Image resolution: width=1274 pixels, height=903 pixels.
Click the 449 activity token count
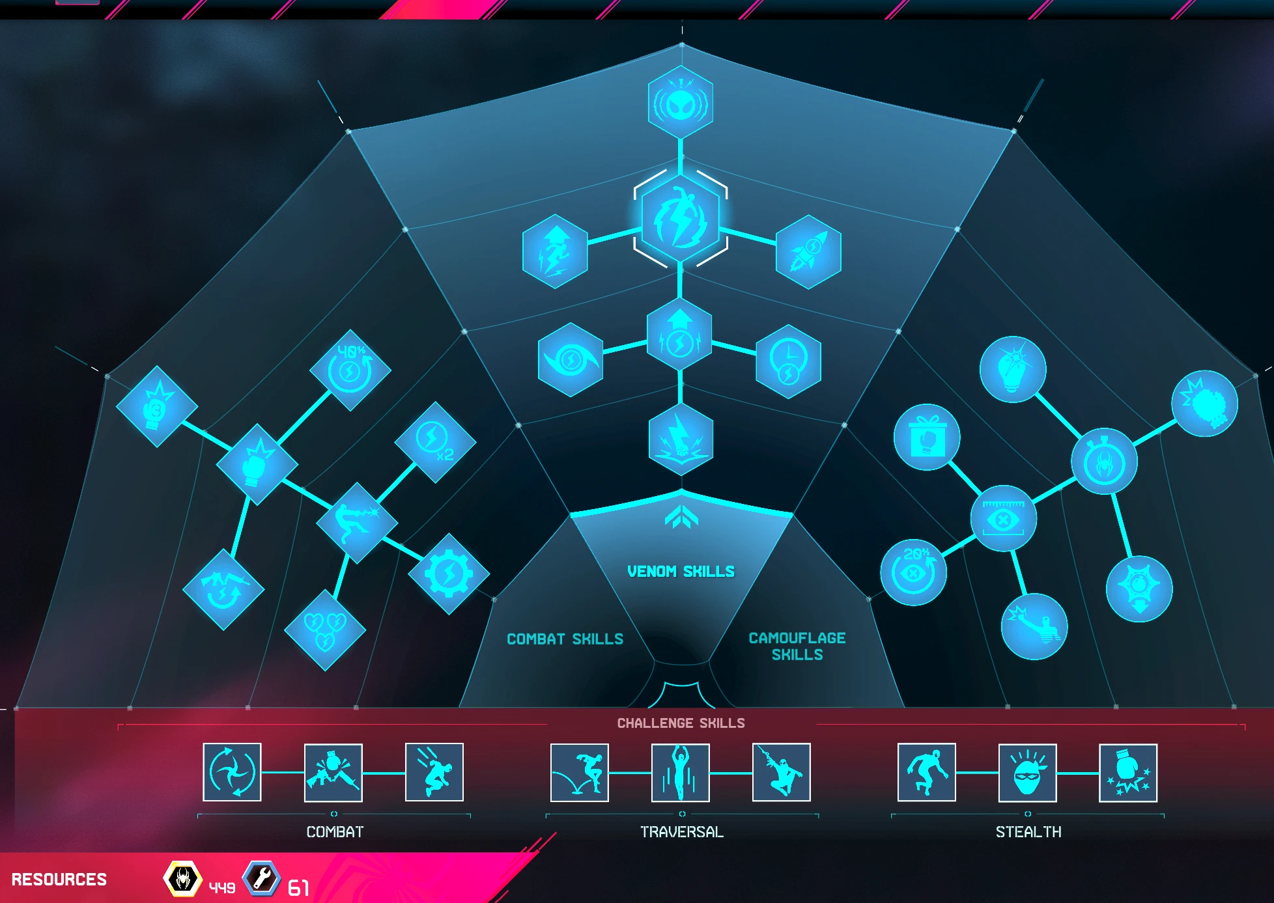222,888
